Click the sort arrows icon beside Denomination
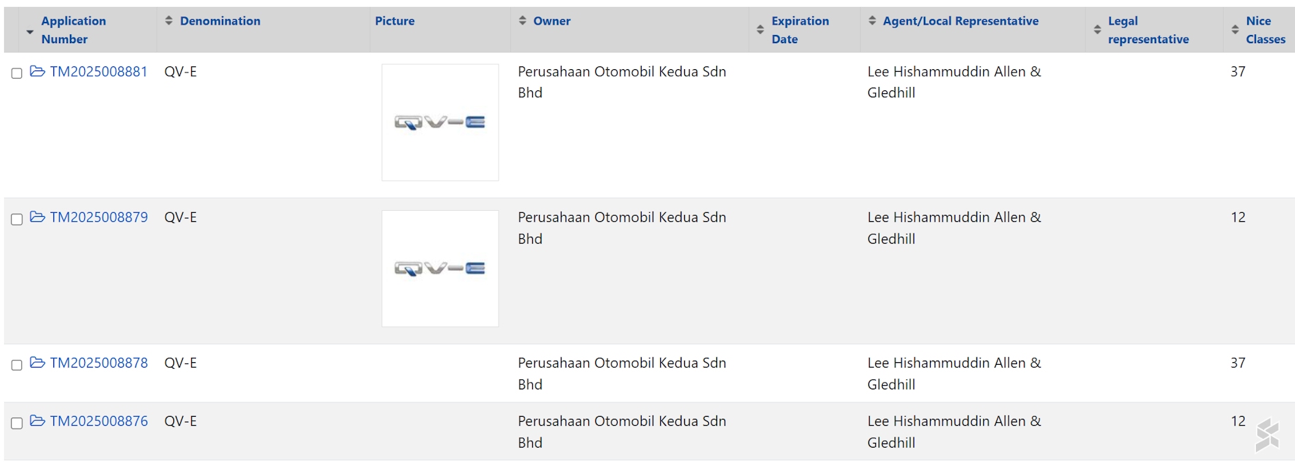 click(x=169, y=21)
